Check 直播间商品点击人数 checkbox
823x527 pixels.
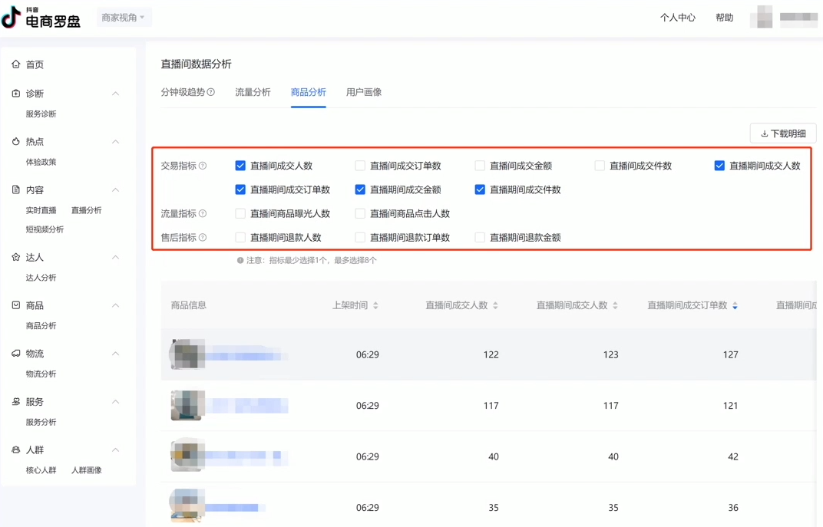(360, 213)
